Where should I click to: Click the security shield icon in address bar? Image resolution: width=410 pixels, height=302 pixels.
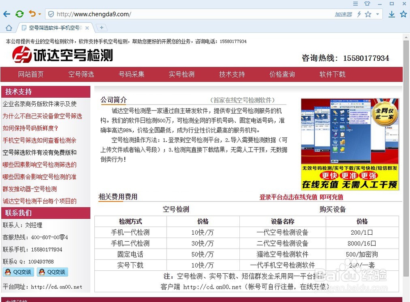pyautogui.click(x=51, y=14)
